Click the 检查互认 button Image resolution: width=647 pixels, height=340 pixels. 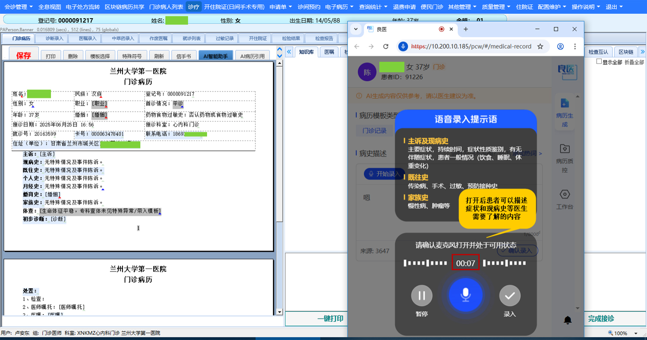point(598,52)
